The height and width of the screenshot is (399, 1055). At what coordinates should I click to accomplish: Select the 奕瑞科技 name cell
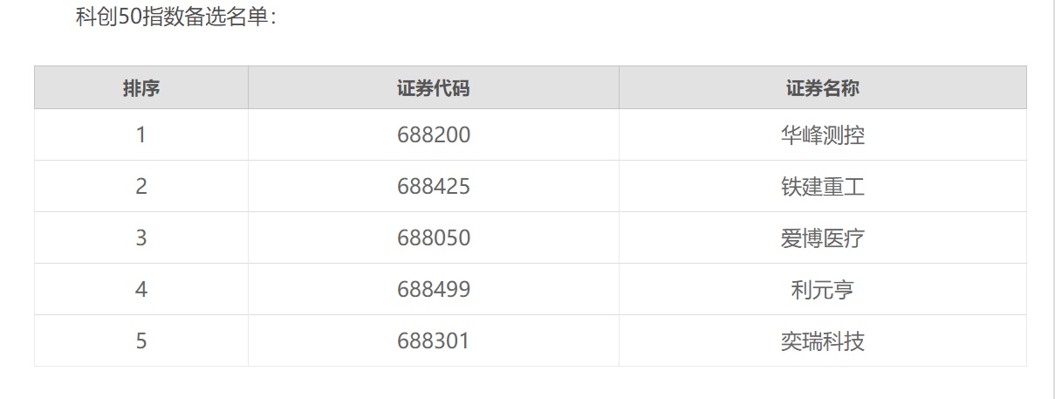tap(822, 341)
